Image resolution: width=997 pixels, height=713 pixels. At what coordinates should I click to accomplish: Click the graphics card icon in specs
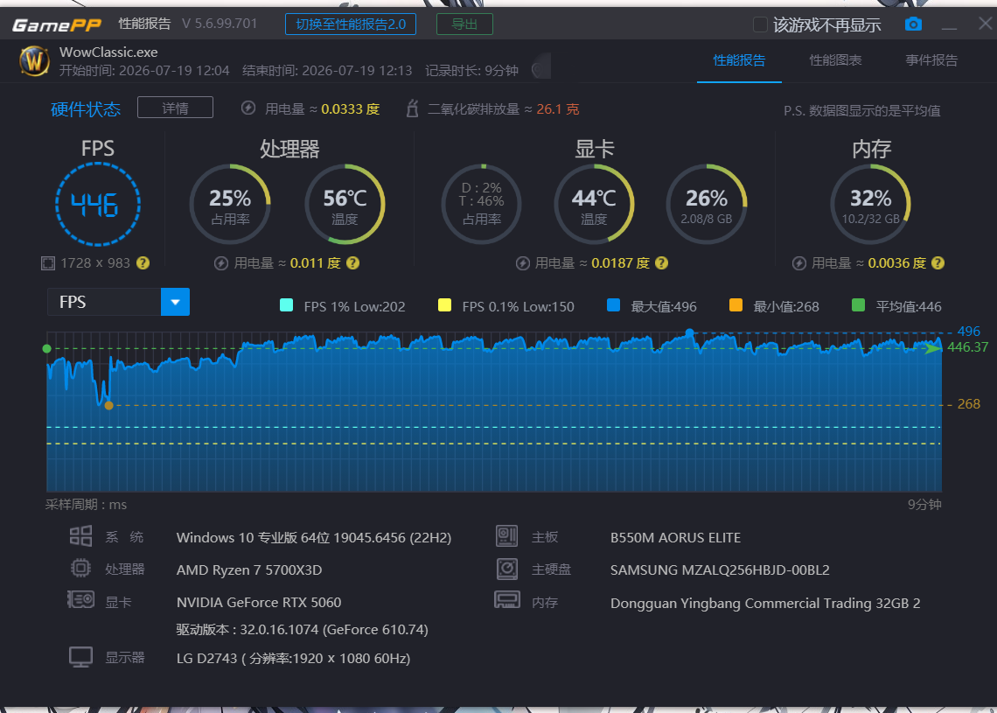coord(80,600)
